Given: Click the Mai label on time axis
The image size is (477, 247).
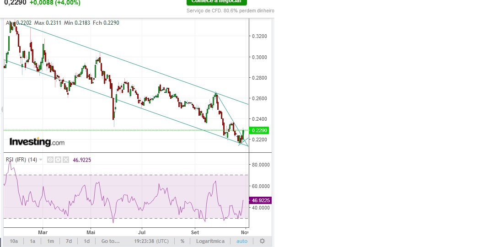Looking at the screenshot, I should 91,232.
